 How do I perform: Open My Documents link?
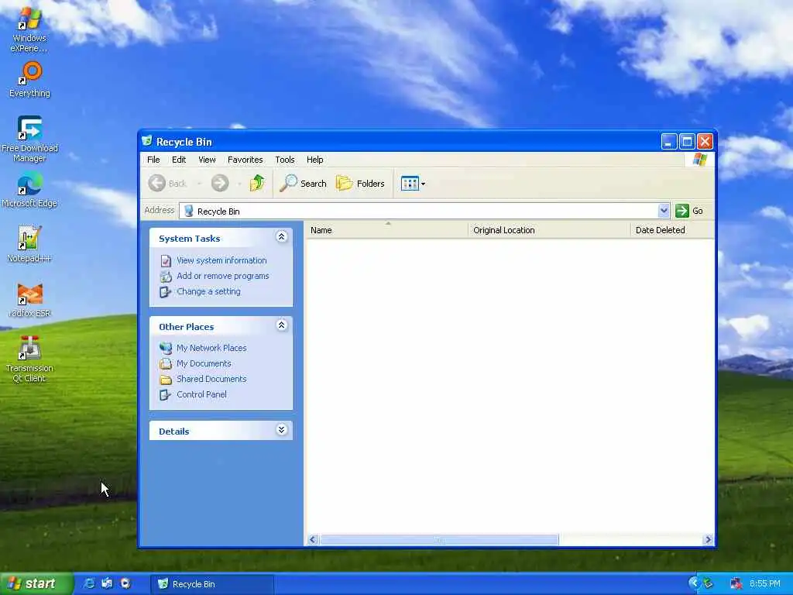point(204,363)
